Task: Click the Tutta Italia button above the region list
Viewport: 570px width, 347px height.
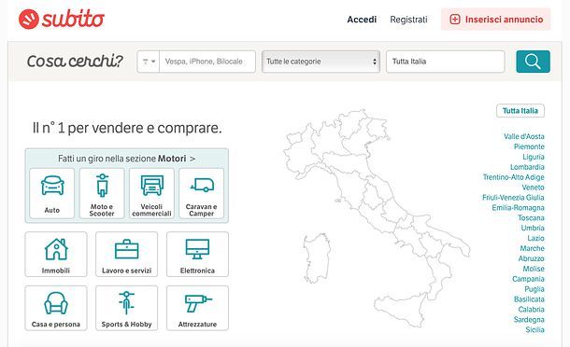Action: [x=520, y=111]
